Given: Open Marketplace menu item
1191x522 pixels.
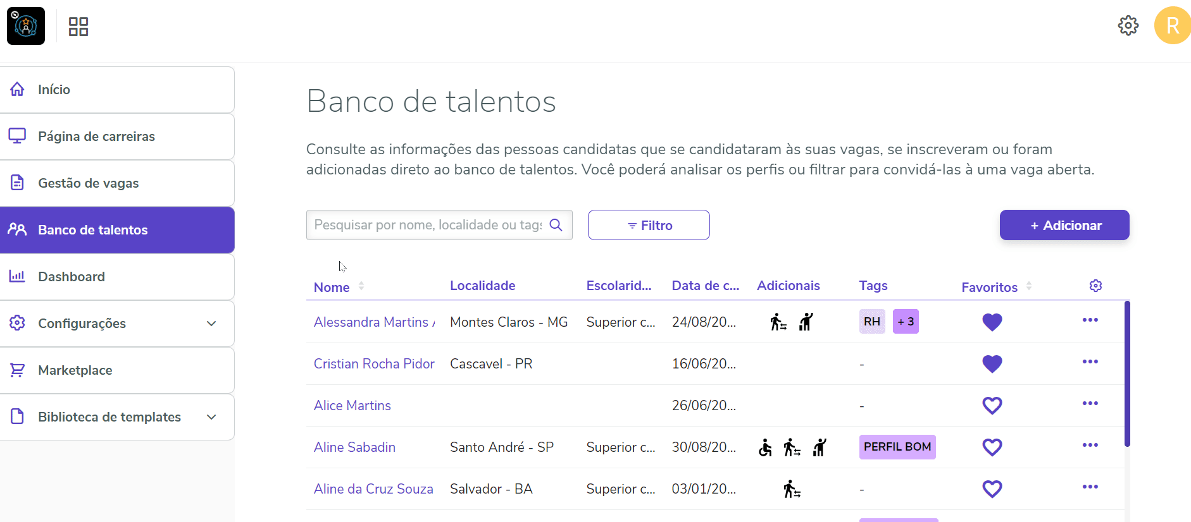Looking at the screenshot, I should click(x=117, y=370).
